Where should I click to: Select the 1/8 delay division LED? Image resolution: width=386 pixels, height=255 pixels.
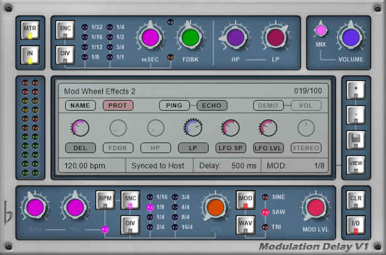[84, 57]
